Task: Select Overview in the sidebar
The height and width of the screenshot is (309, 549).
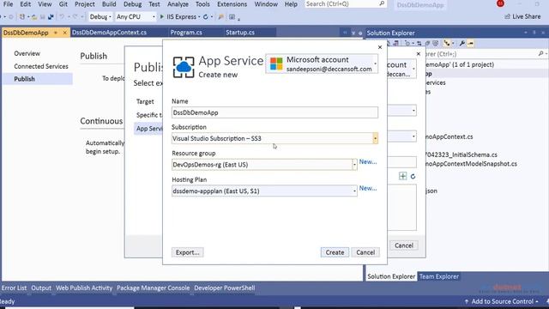Action: tap(27, 53)
